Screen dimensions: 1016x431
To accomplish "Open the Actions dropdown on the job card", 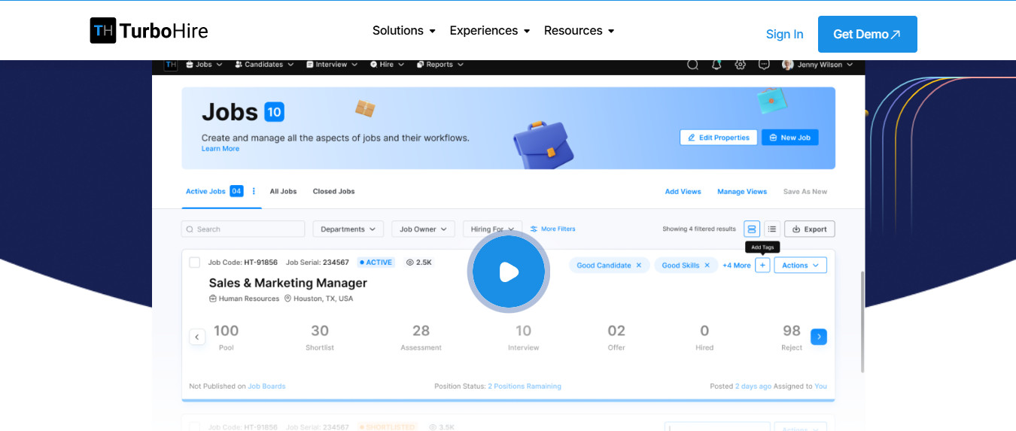I will tap(801, 266).
